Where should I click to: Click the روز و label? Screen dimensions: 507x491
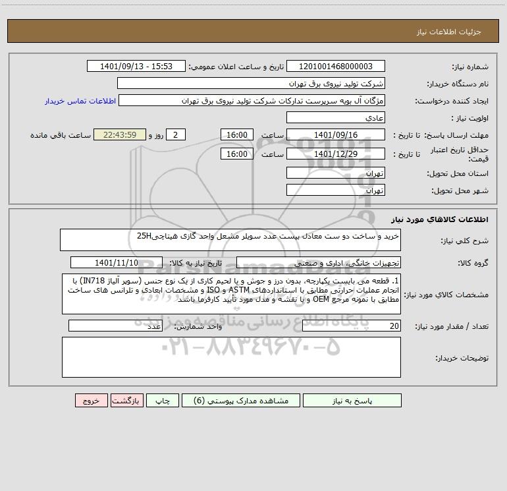pos(156,135)
